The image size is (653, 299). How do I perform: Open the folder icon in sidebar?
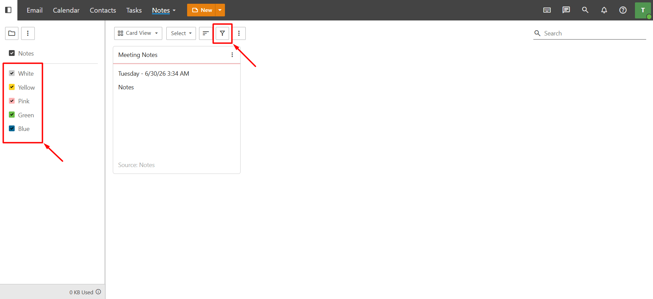(x=12, y=33)
